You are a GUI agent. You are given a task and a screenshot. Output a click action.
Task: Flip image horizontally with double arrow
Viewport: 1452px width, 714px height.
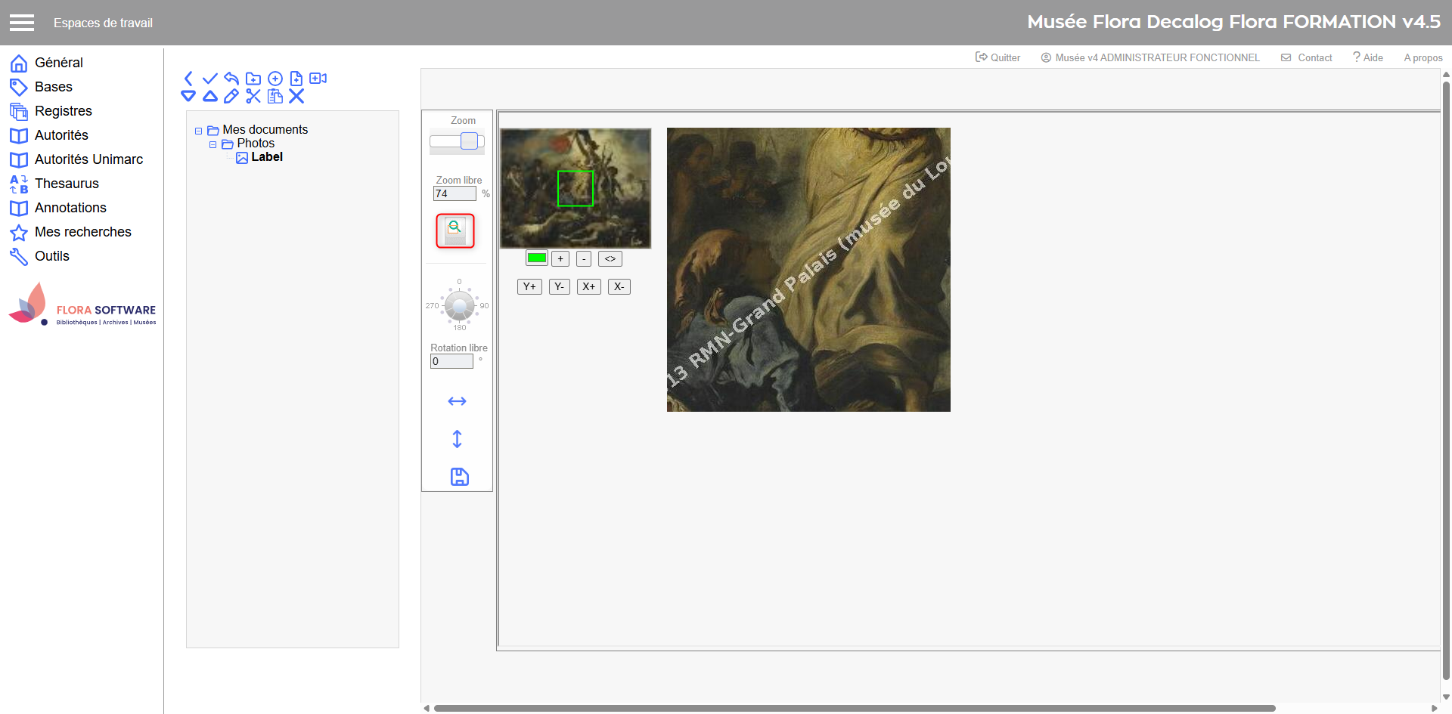tap(457, 401)
